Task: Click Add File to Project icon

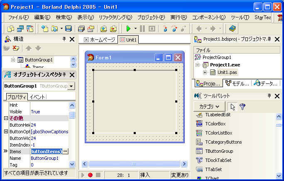Action: click(104, 29)
